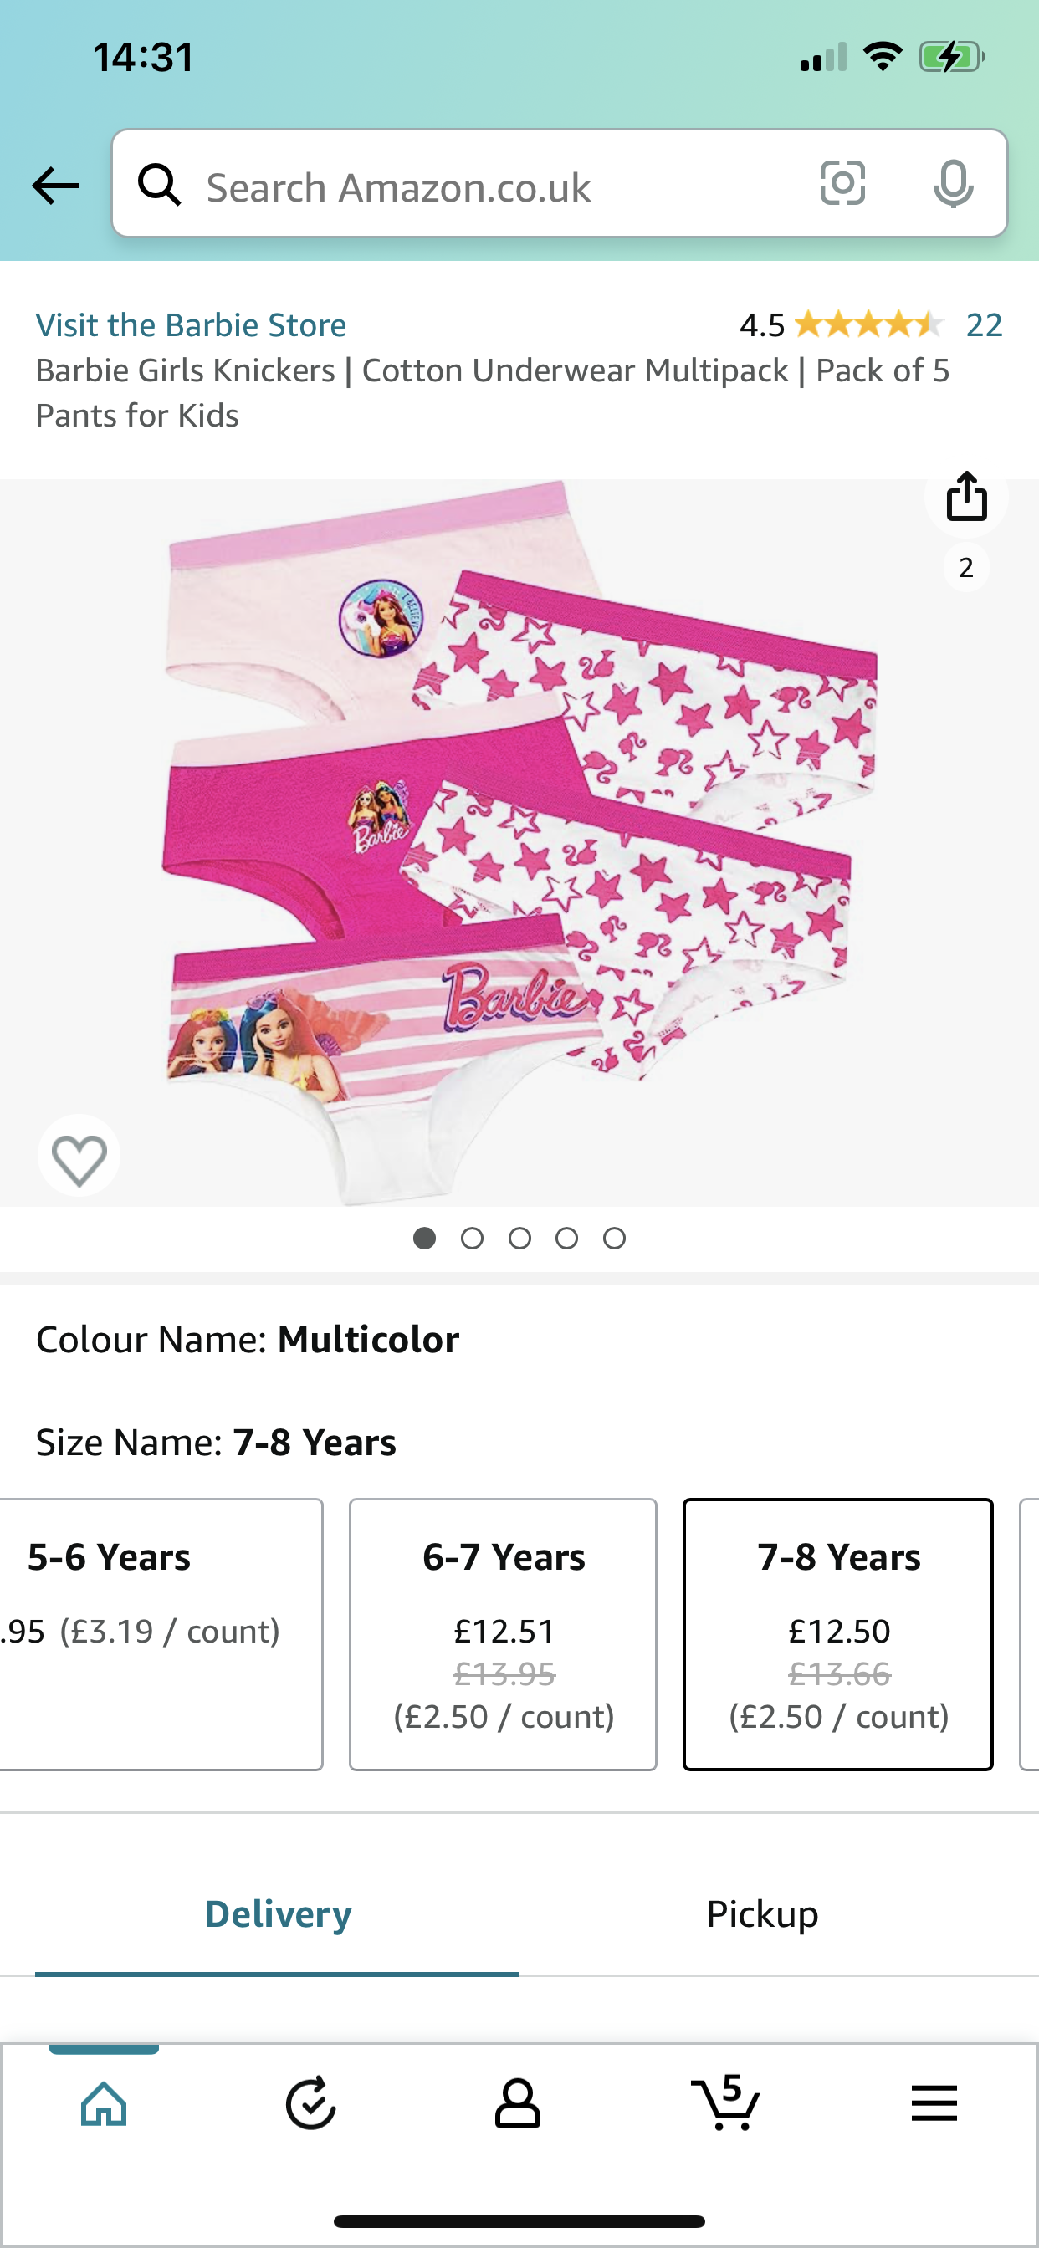This screenshot has width=1039, height=2248.
Task: Select the 6-7 Years size option
Action: 503,1633
